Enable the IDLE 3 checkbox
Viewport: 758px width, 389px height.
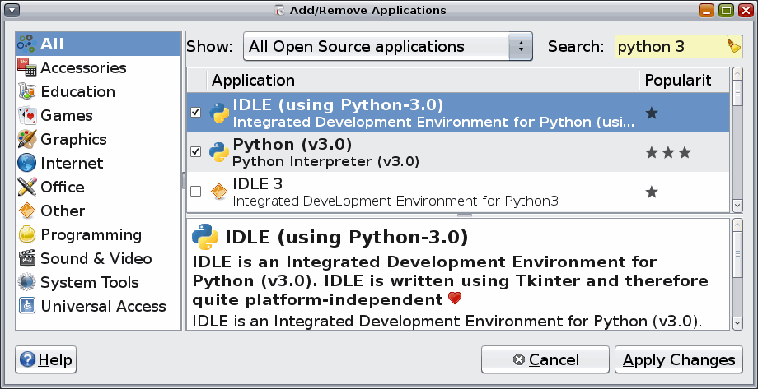[195, 192]
